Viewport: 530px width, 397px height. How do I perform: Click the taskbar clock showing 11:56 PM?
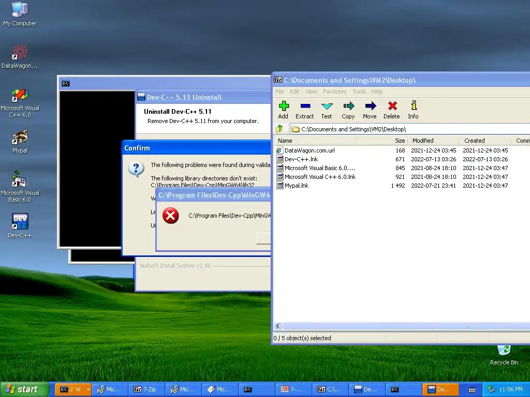pyautogui.click(x=510, y=390)
